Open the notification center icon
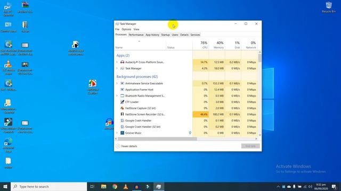This screenshot has height=191, width=341. [x=334, y=186]
